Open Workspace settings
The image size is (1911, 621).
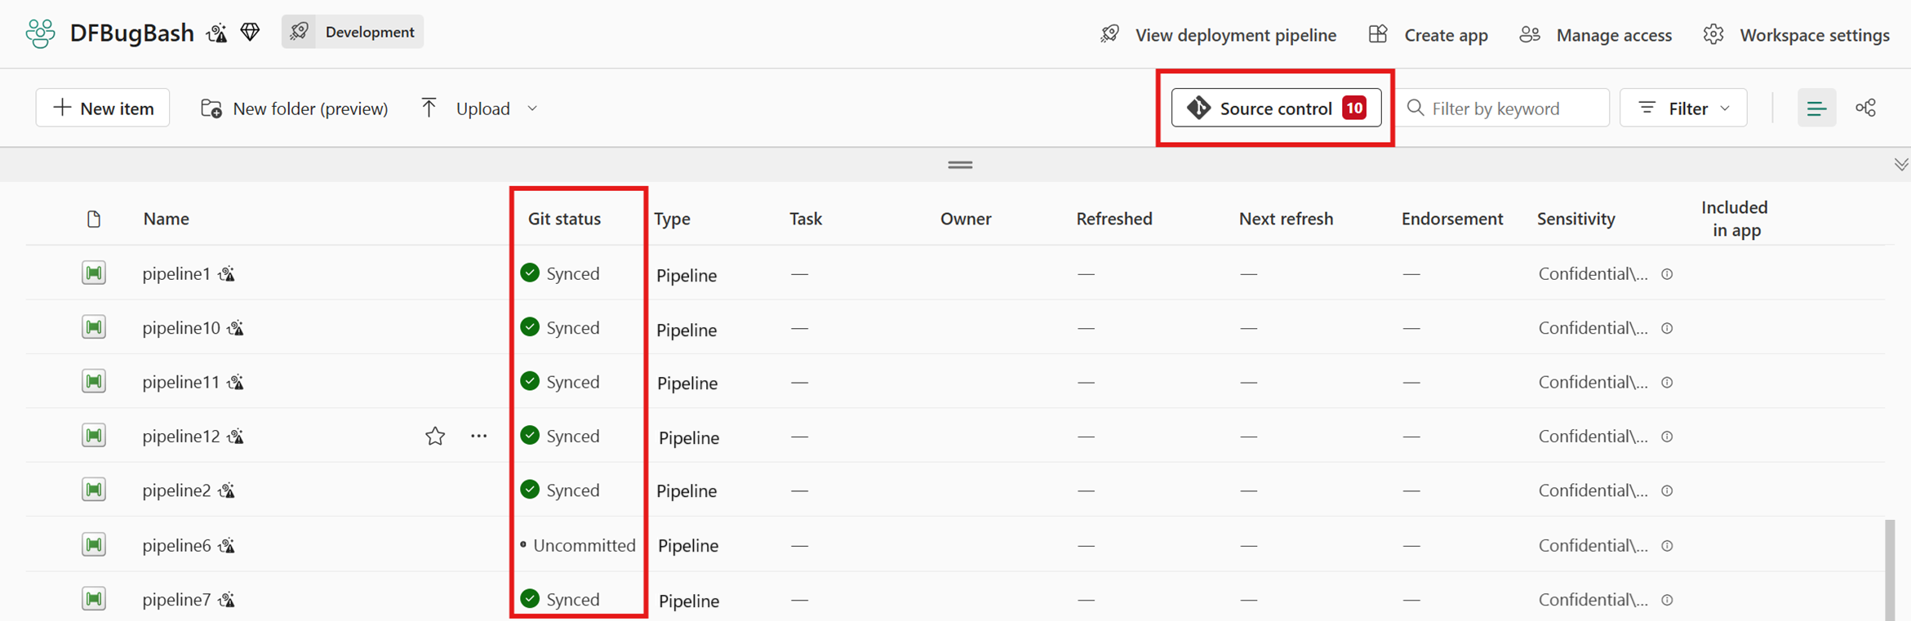(1797, 35)
